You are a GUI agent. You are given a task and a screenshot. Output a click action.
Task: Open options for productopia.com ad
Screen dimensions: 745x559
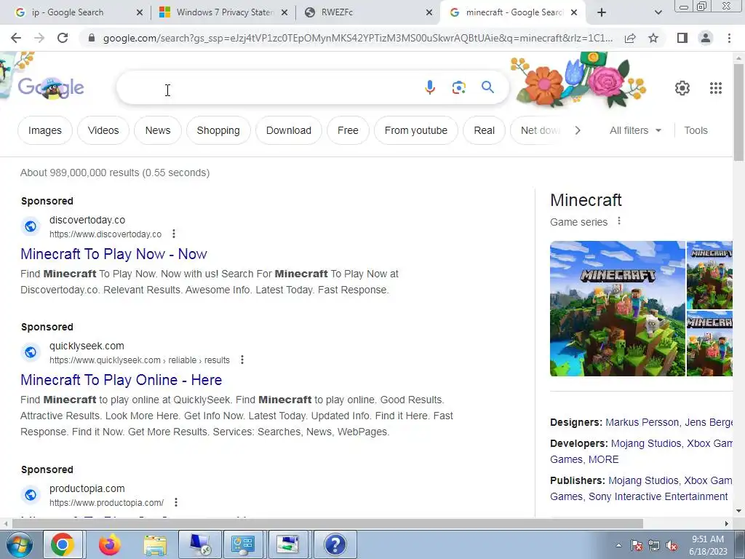point(176,502)
